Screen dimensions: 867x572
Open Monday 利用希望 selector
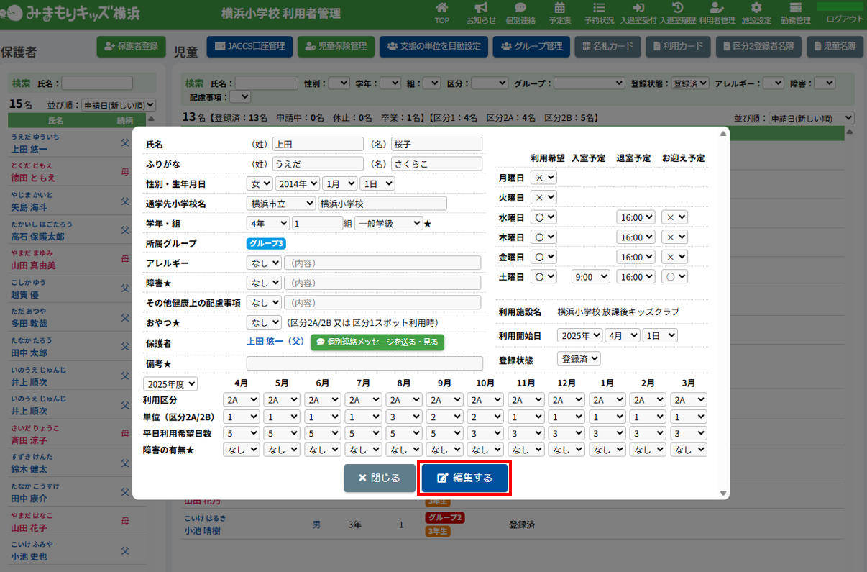(x=543, y=177)
